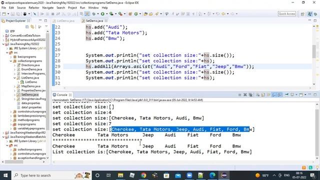Screen dimensions: 320x180
Task: Select the Console tab
Action: 62,95
